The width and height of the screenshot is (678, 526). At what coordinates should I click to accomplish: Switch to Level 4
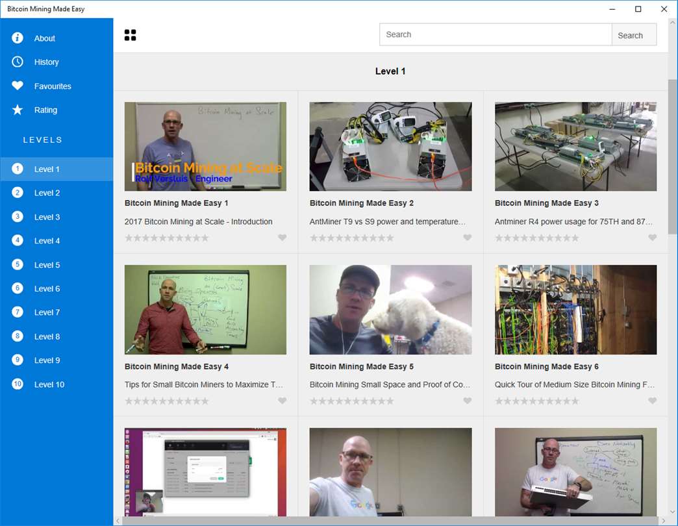coord(56,241)
